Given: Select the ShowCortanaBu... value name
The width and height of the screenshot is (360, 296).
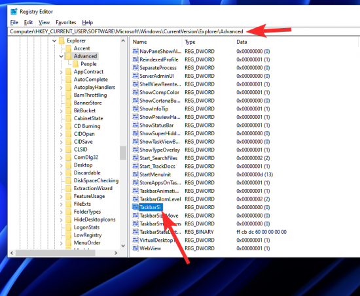Looking at the screenshot, I should [160, 101].
